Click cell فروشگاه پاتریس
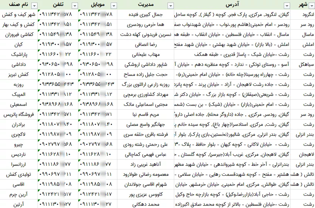 [x=19, y=114]
